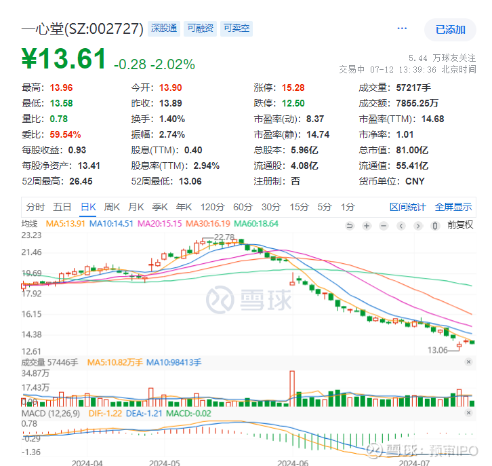The image size is (492, 466).
Task: Switch to the 分时 tab
Action: 35,208
